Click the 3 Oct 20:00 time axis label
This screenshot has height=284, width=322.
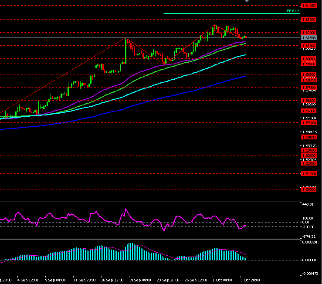(250, 280)
